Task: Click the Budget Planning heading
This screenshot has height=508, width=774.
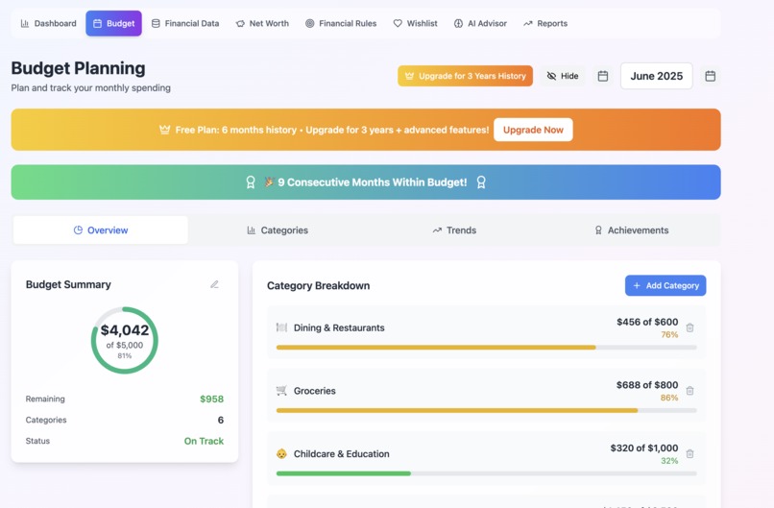Action: [x=78, y=68]
